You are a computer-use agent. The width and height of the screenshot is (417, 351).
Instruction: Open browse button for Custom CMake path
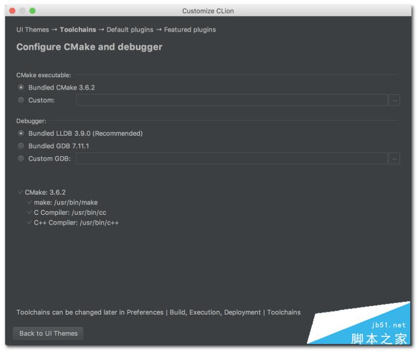pos(395,100)
